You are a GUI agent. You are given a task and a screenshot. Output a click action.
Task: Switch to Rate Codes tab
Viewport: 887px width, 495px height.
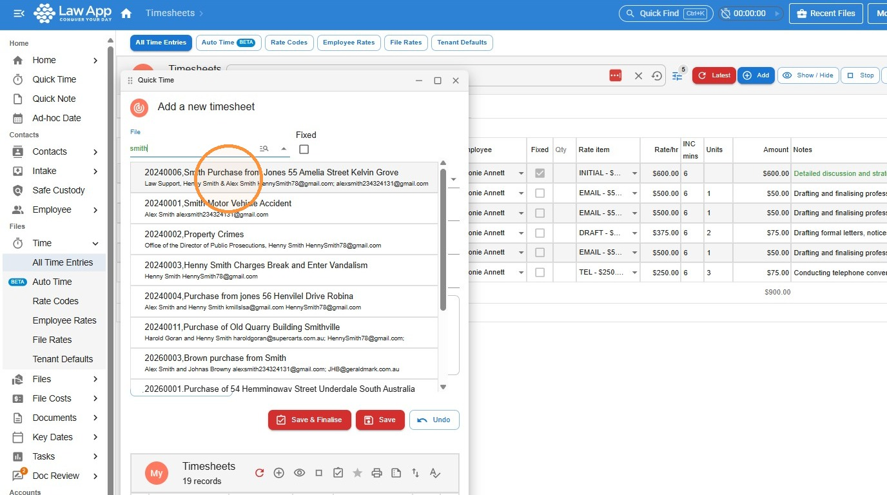click(289, 43)
